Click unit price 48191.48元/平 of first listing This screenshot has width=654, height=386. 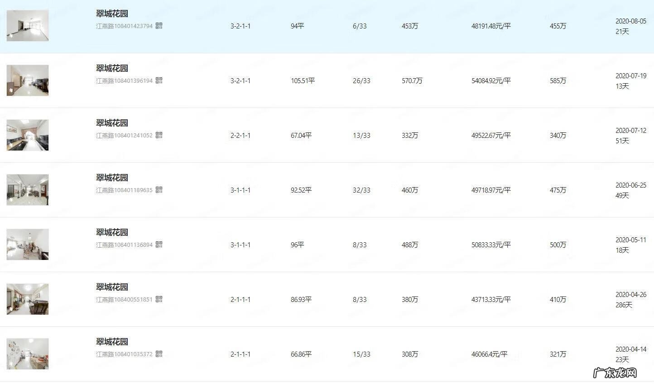click(490, 26)
